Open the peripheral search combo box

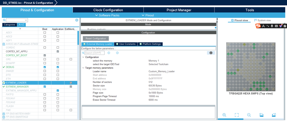(17, 20)
